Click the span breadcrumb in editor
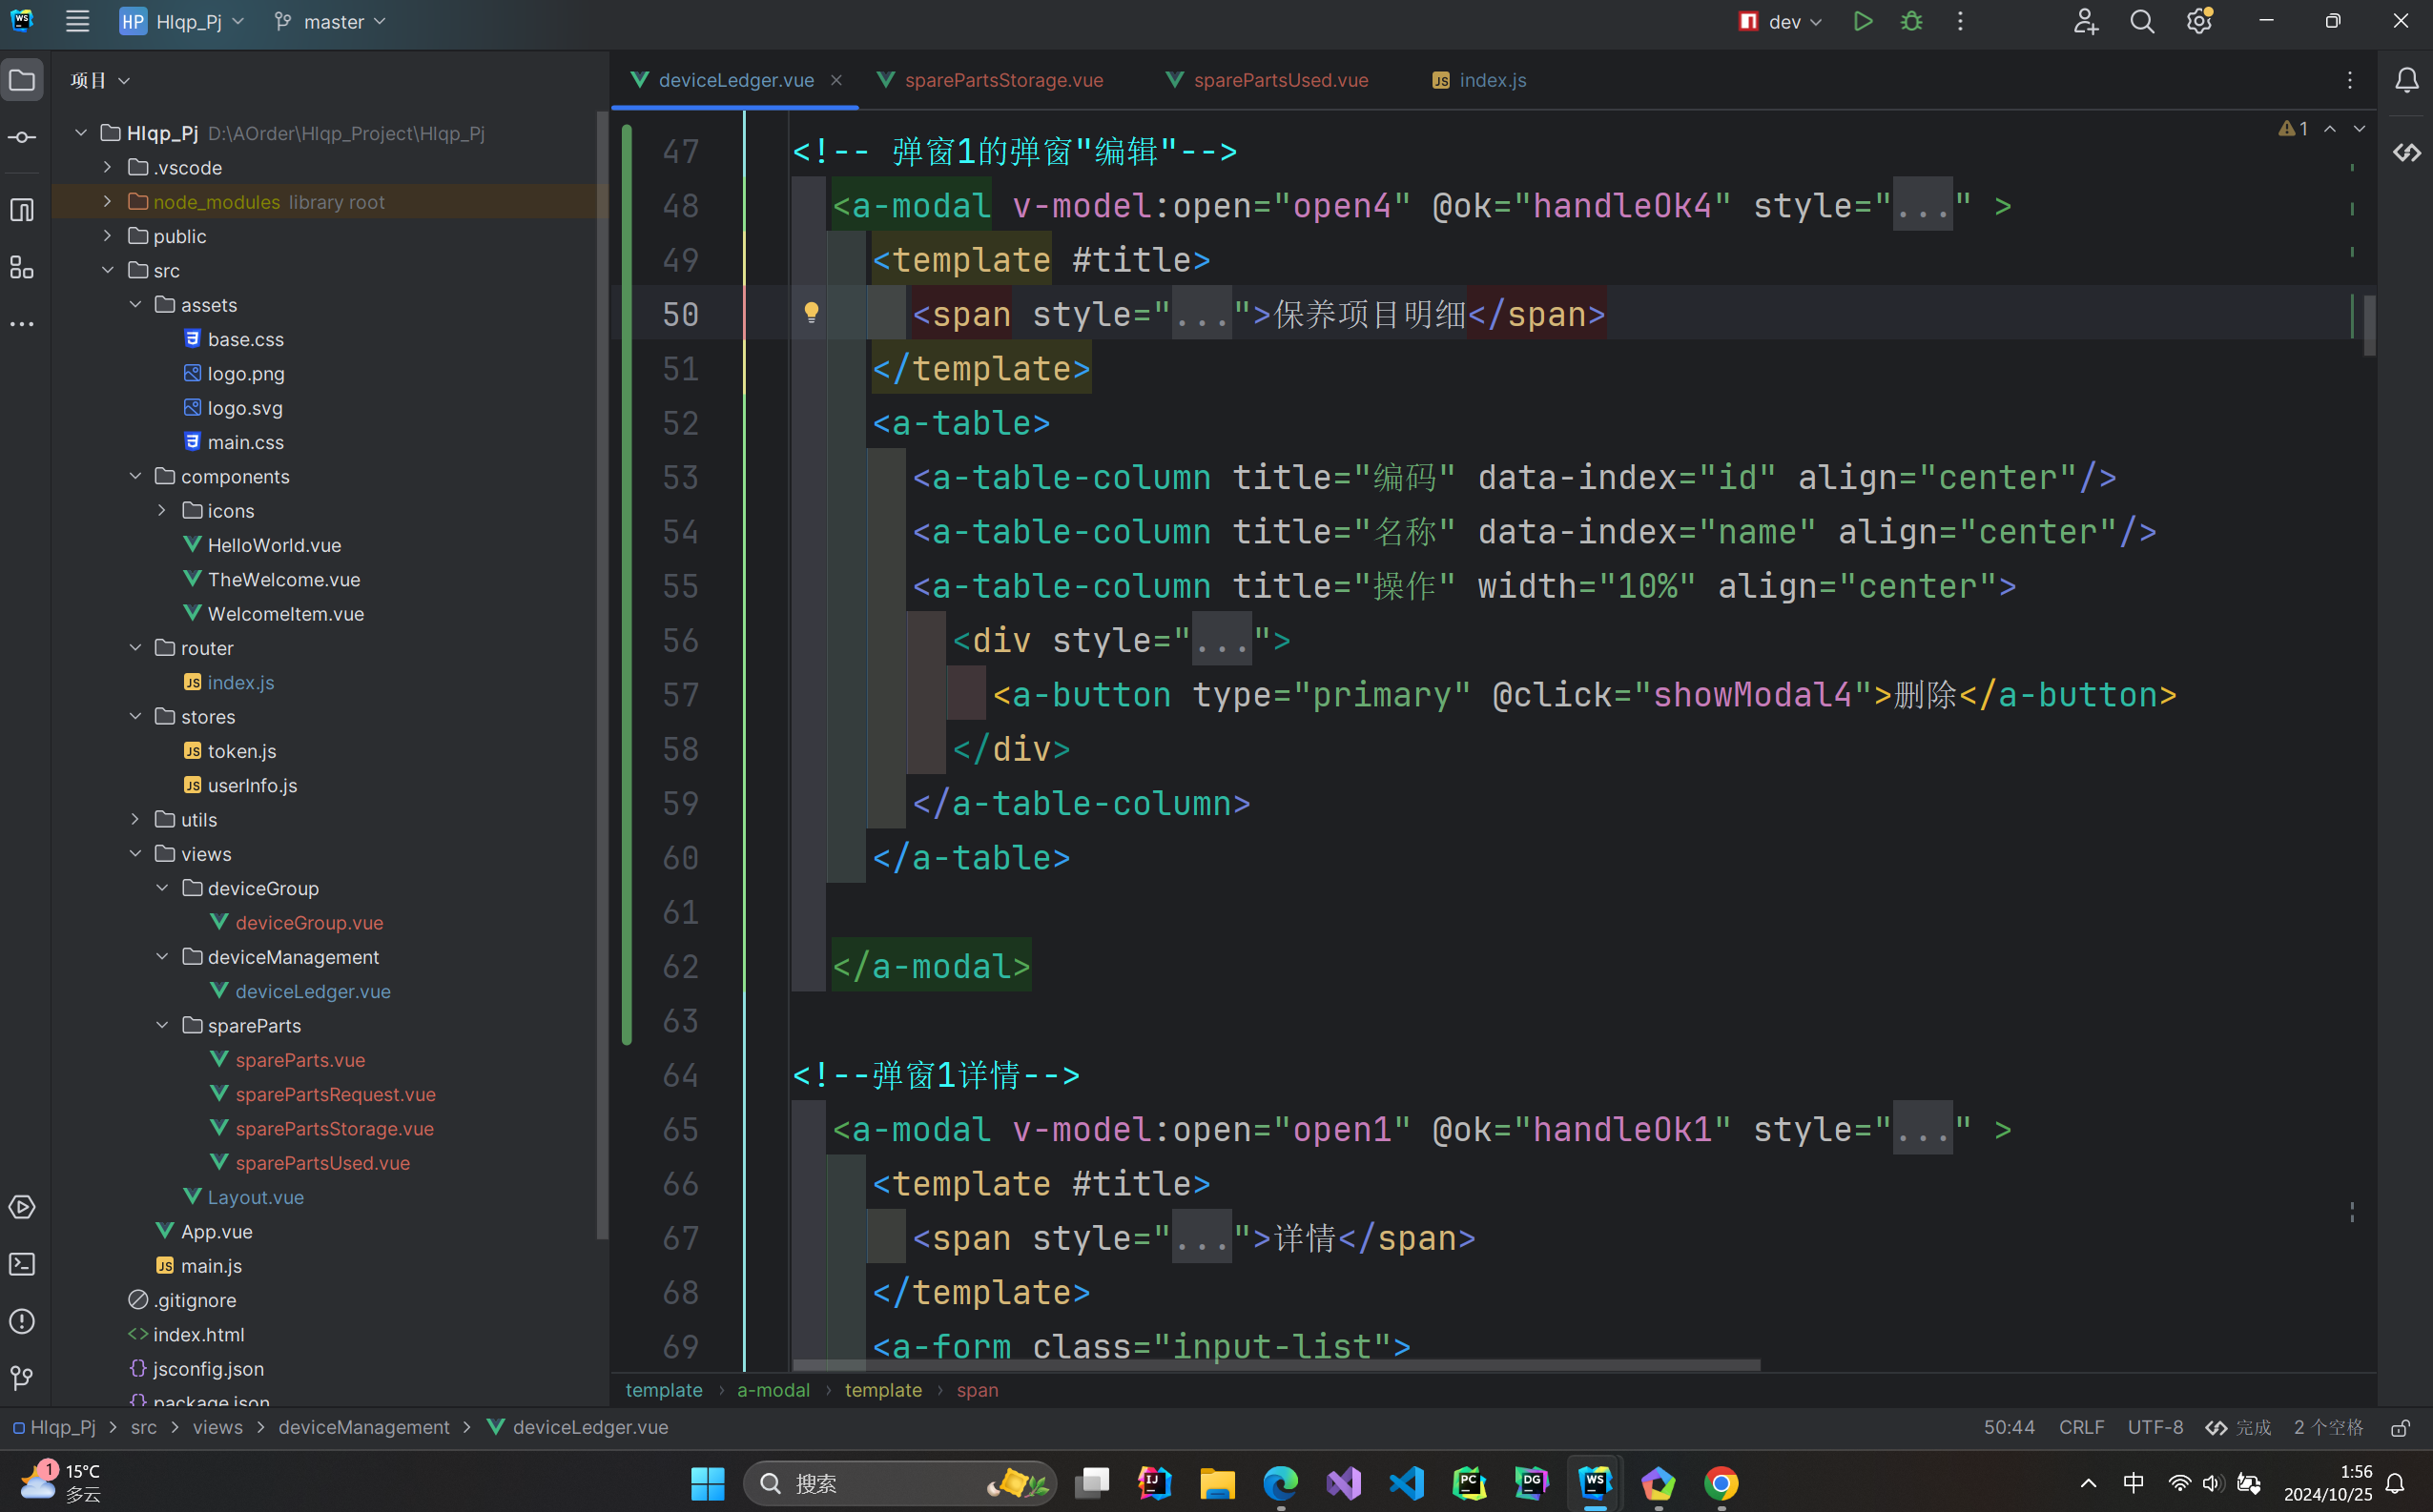The height and width of the screenshot is (1512, 2433). click(x=978, y=1390)
